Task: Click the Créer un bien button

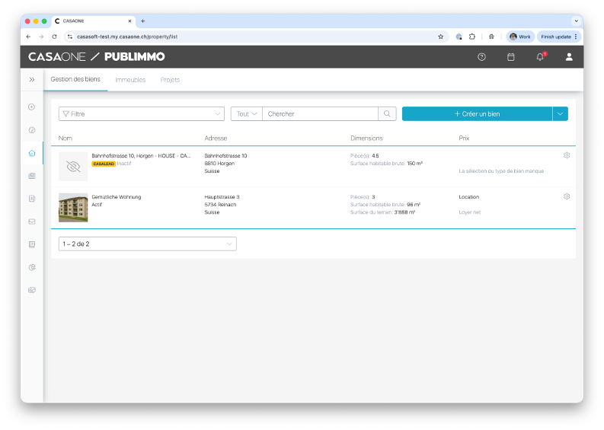Action: pyautogui.click(x=477, y=114)
